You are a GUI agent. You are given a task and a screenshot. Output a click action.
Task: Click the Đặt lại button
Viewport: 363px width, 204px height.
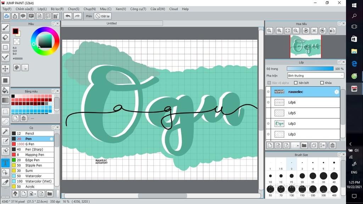click(103, 16)
